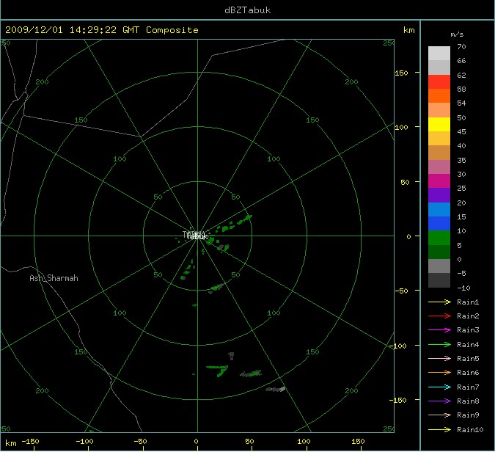The height and width of the screenshot is (452, 495).
Task: Select the green Rain4 arrow icon
Action: [x=439, y=344]
